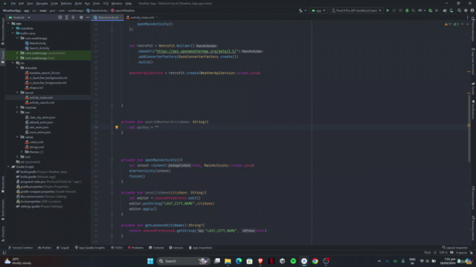The image size is (476, 267).
Task: Toggle Bookmarks side tool button
Action: [x=3, y=184]
